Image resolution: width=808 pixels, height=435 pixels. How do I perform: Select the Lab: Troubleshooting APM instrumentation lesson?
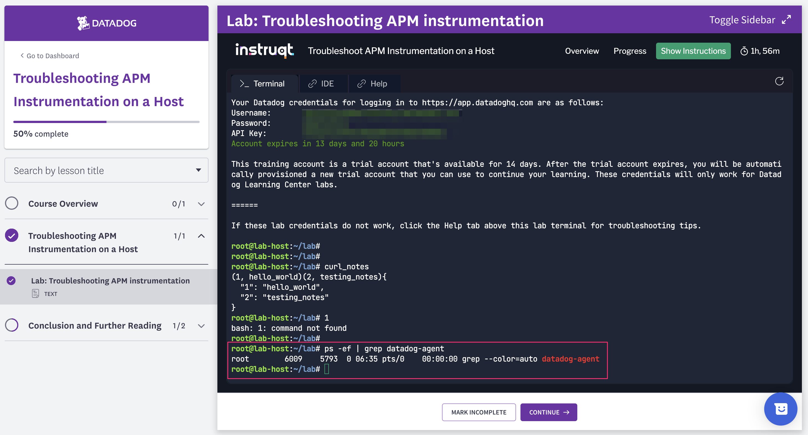click(x=108, y=286)
